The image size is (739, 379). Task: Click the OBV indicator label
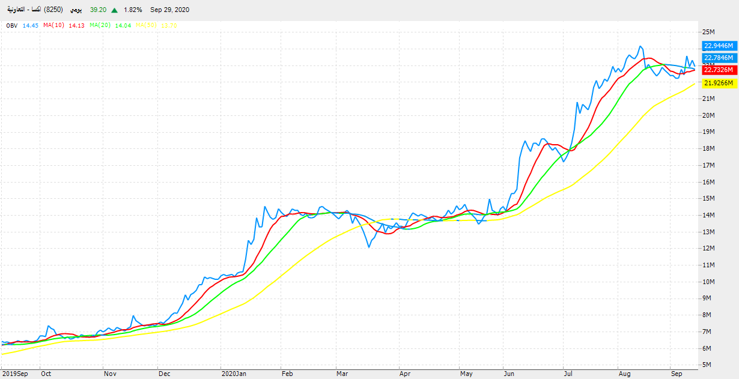[12, 25]
